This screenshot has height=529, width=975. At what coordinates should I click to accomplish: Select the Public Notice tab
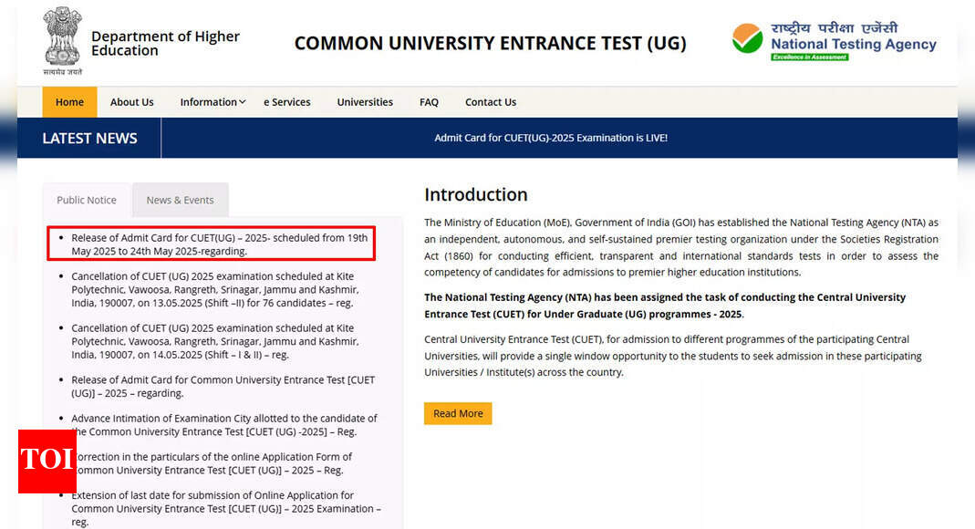87,200
